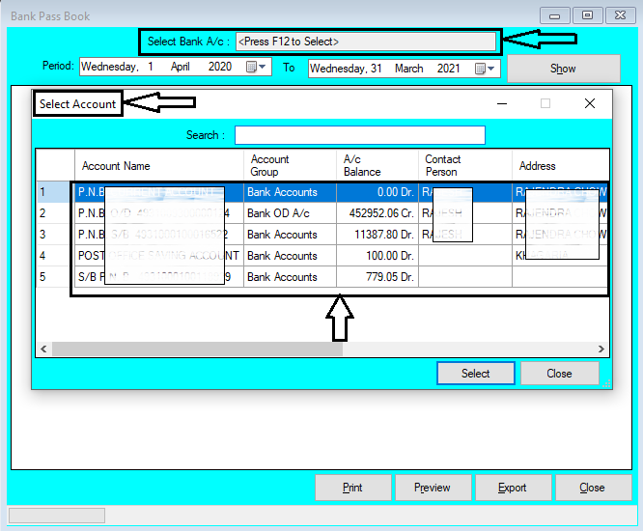The width and height of the screenshot is (643, 531).
Task: Click the 11387.80 Dr. balance cell
Action: [x=377, y=235]
